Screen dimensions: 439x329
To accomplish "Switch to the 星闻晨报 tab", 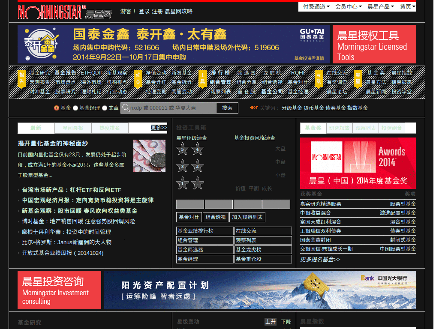I will [x=73, y=128].
